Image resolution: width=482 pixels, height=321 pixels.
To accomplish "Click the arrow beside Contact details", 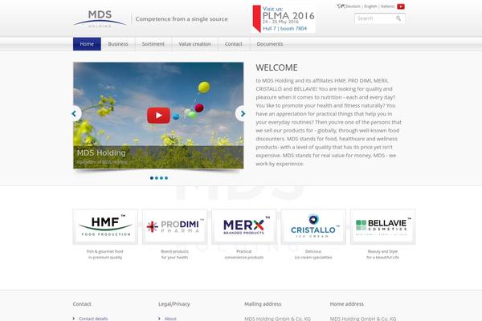I will pos(74,319).
